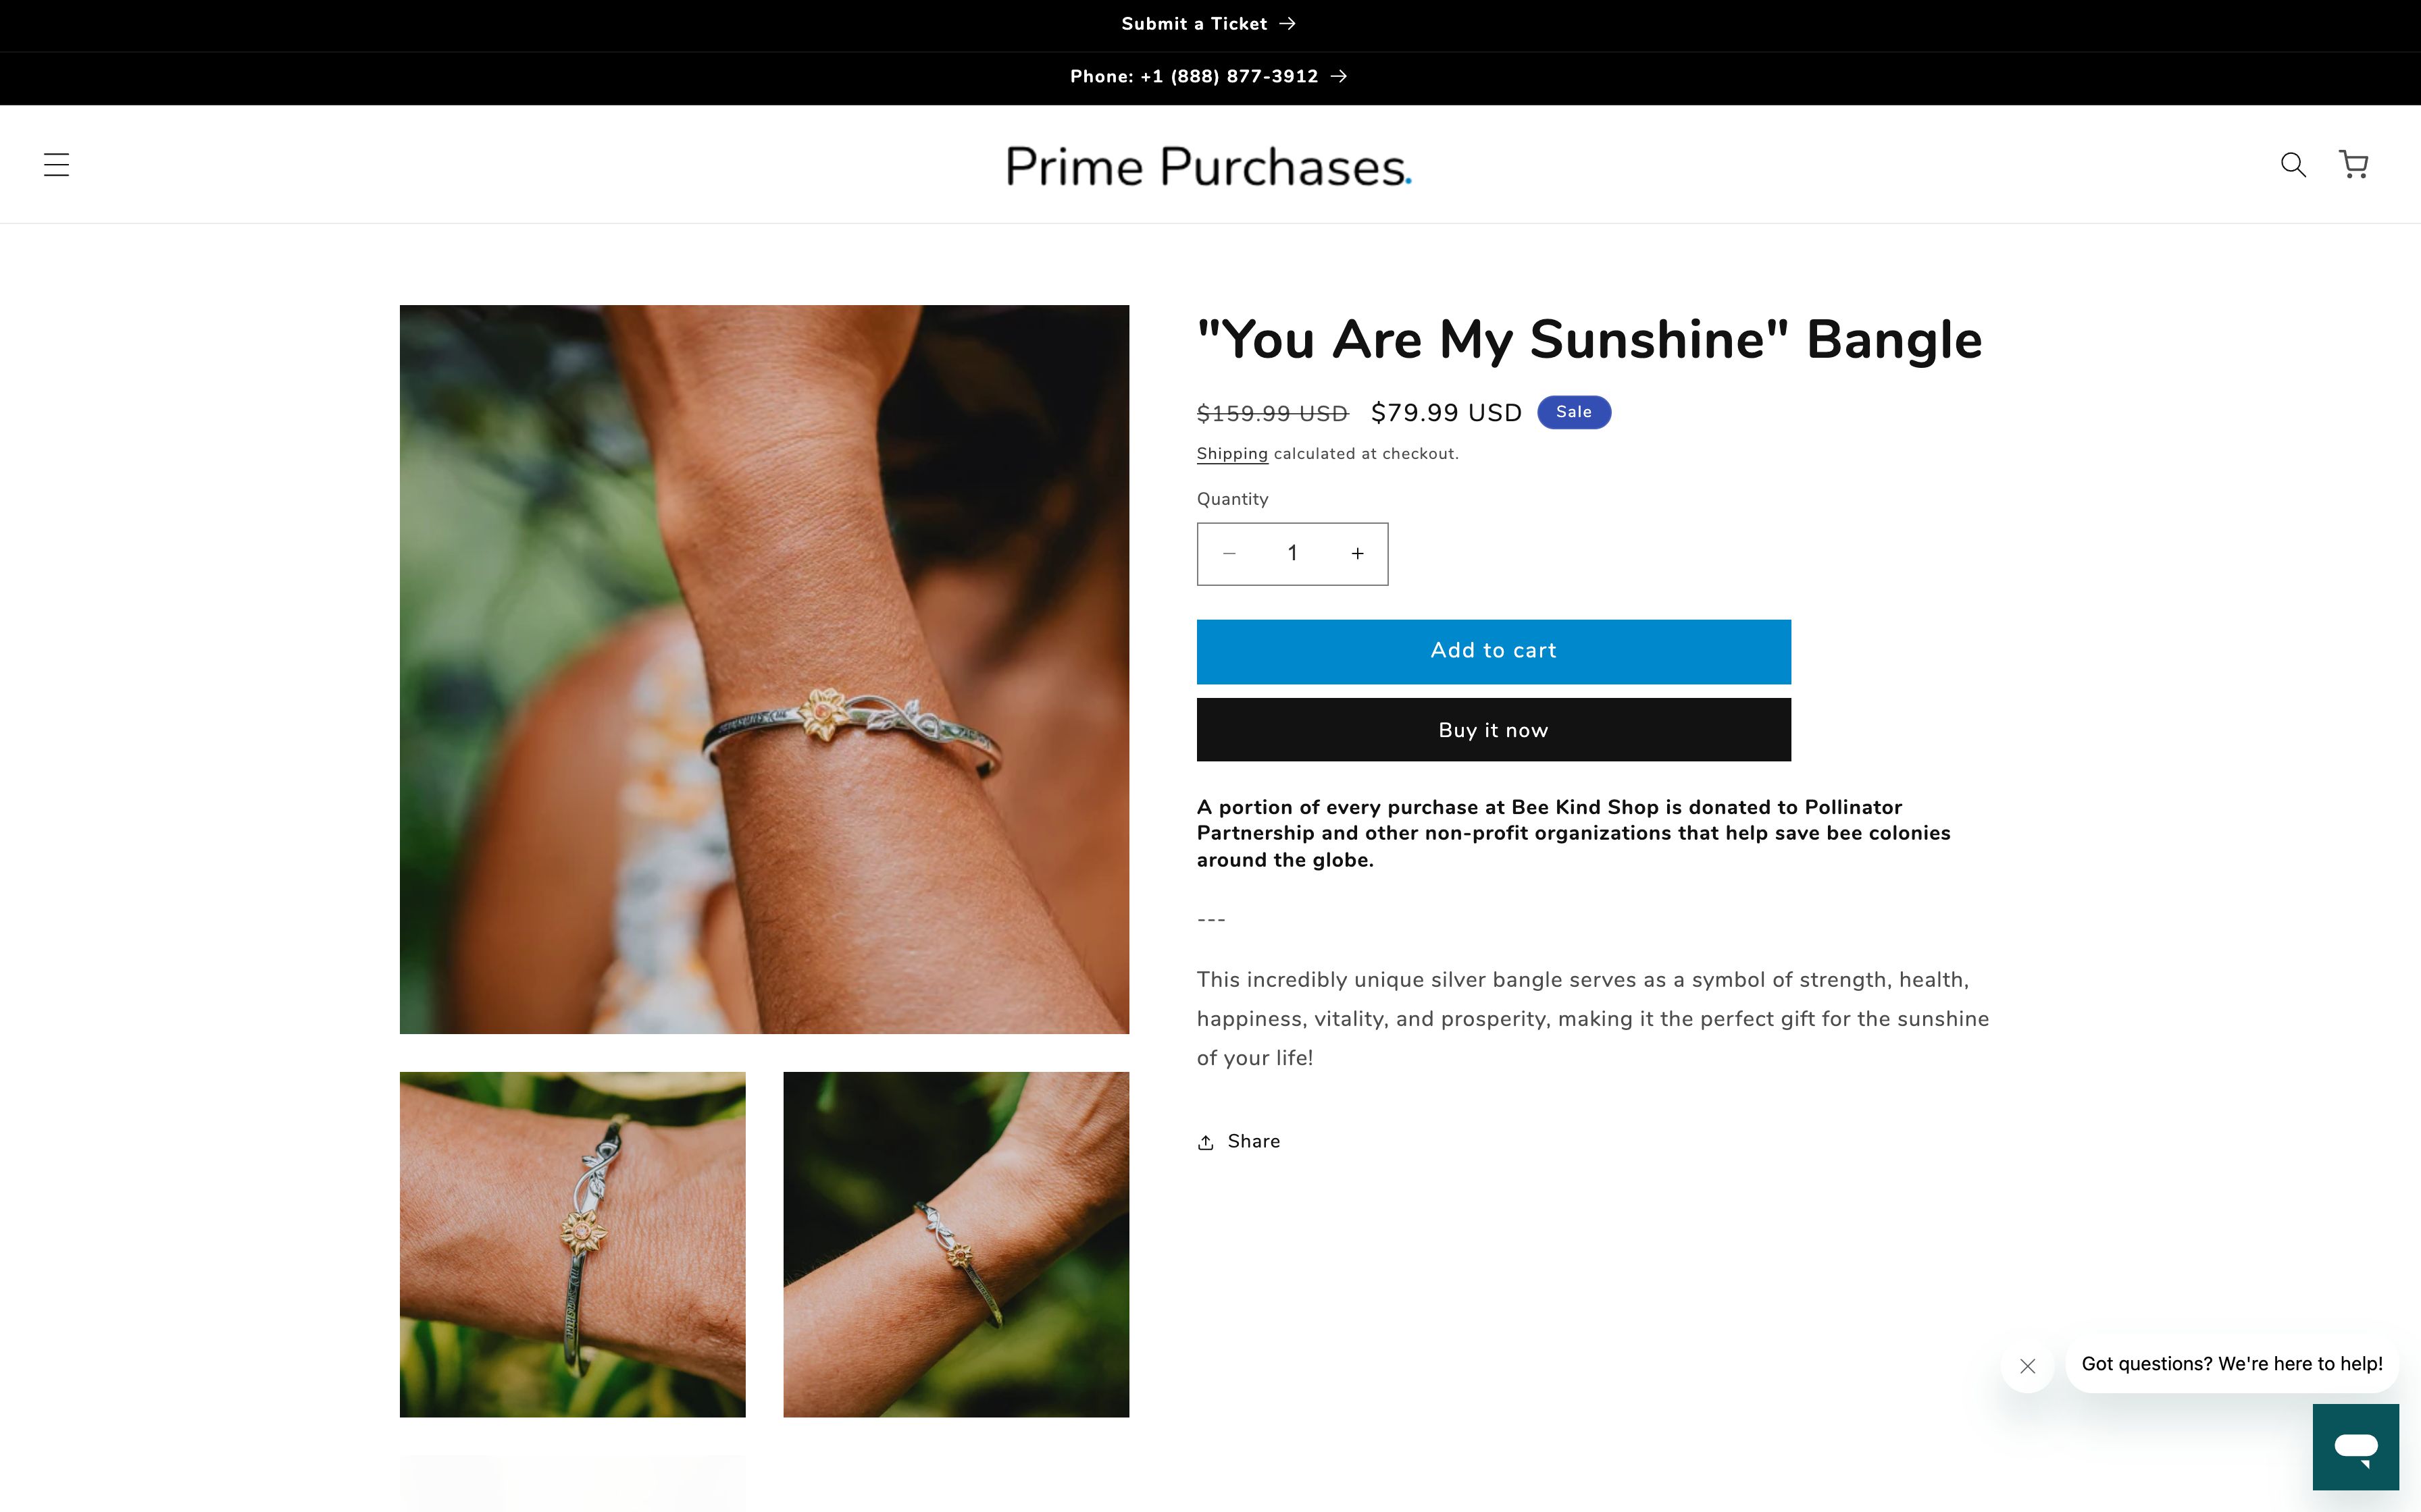Click the search magnifier icon
Screen dimensions: 2421x1512
click(2293, 164)
